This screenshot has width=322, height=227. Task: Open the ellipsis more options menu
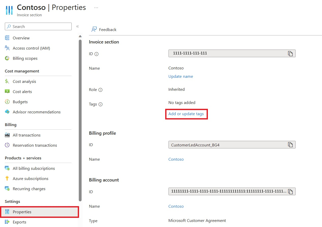click(x=96, y=8)
